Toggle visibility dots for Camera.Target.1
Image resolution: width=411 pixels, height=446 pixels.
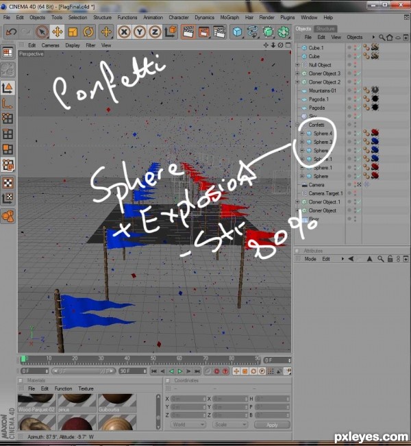click(355, 193)
